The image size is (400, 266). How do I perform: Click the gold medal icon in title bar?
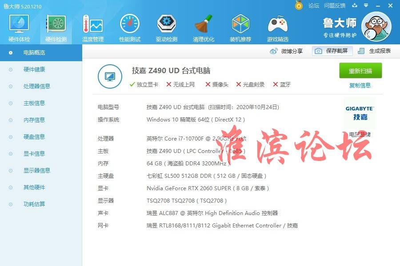(299, 5)
